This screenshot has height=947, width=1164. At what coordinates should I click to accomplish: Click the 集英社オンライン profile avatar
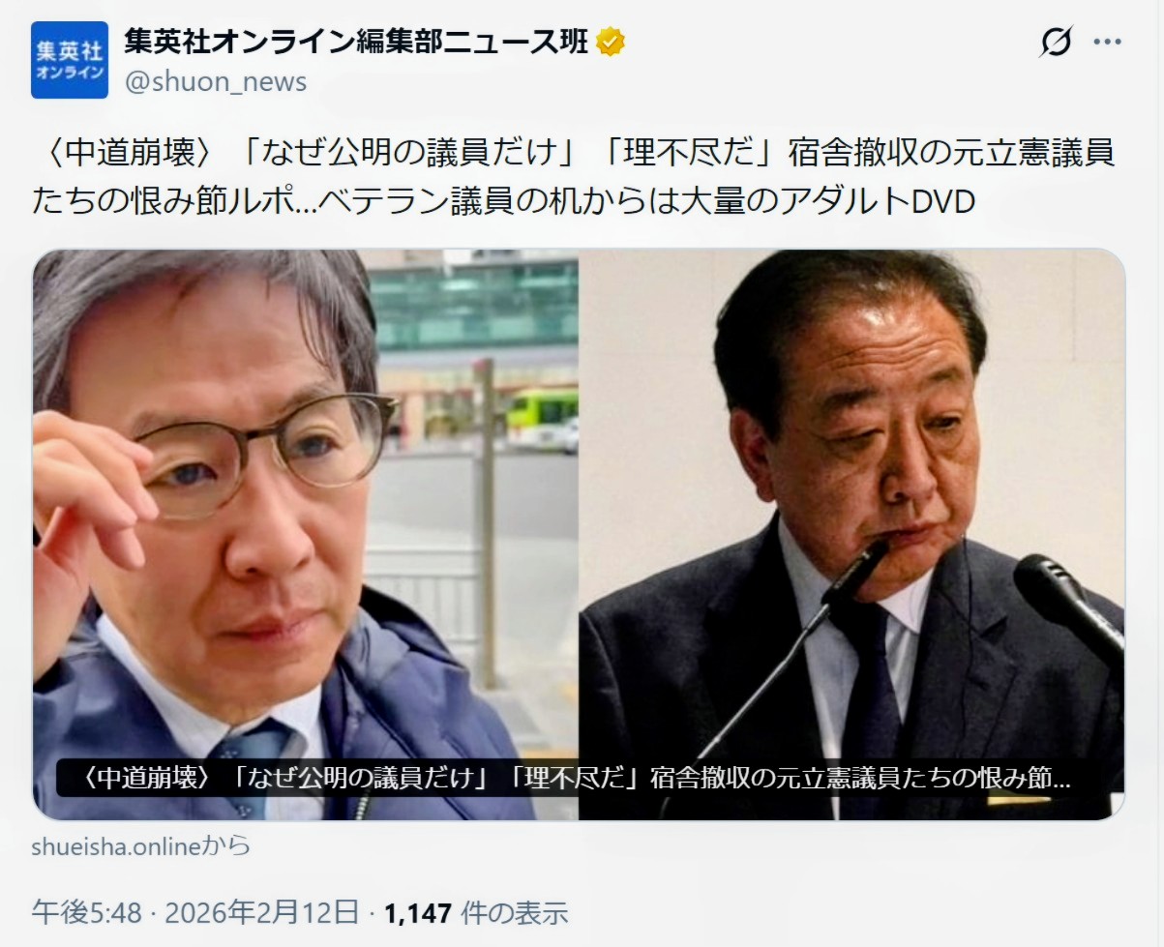tap(70, 60)
